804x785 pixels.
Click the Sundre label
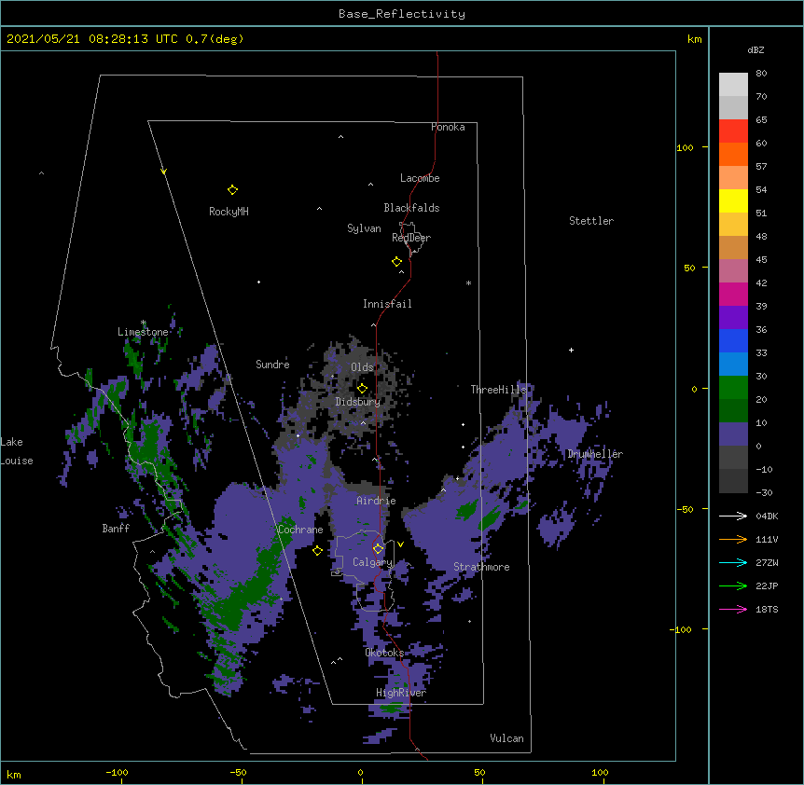272,365
